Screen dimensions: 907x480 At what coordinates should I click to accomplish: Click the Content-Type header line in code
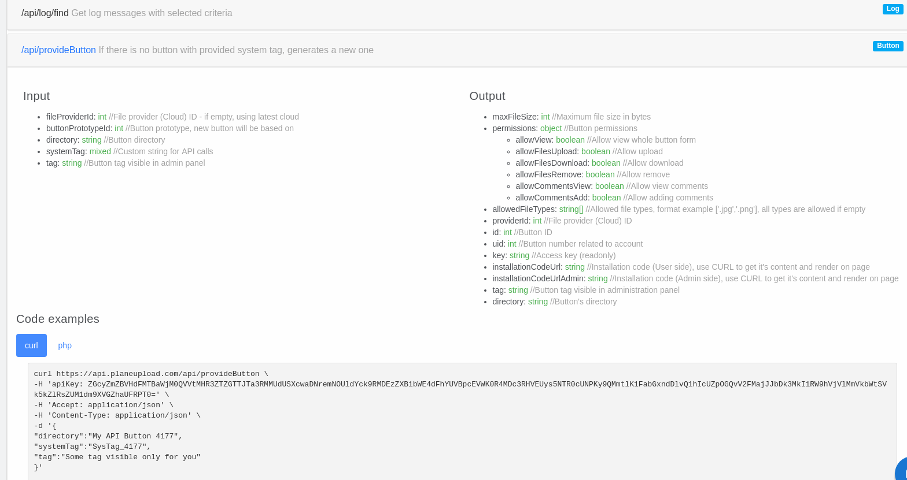click(117, 416)
